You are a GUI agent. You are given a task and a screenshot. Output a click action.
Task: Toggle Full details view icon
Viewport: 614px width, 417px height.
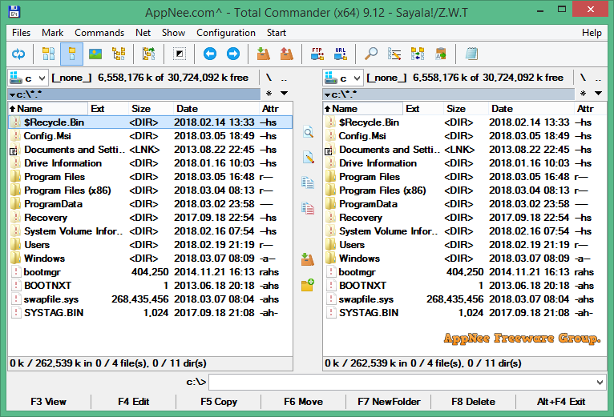coord(71,54)
